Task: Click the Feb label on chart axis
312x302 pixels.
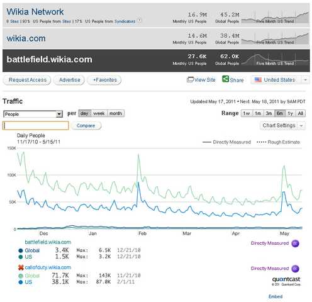Action: point(142,233)
